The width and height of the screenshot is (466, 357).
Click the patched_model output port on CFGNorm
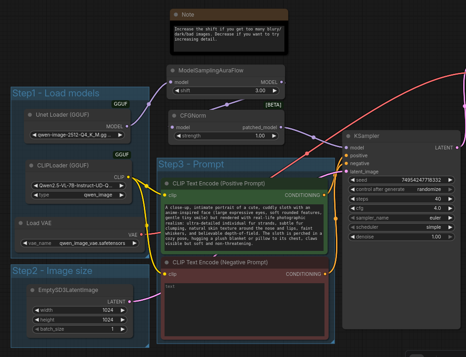[x=281, y=127]
